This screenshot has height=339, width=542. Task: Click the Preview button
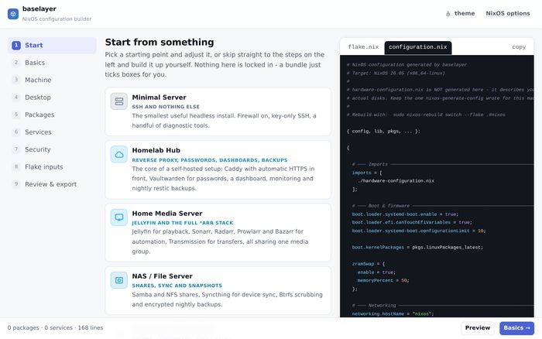[478, 328]
